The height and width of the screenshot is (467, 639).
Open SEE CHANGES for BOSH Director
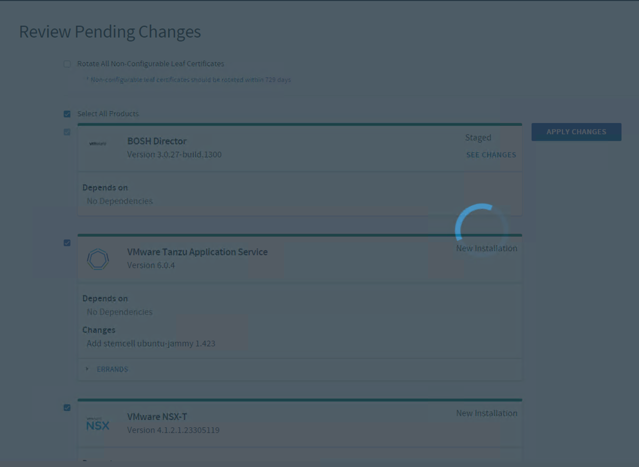(491, 155)
